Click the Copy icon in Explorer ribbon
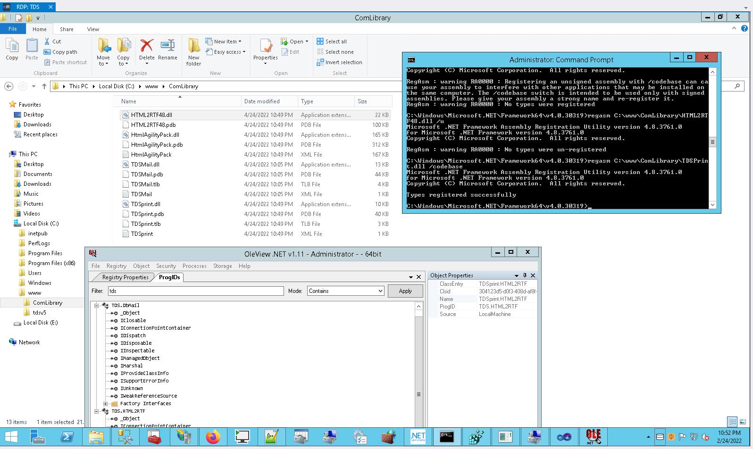Image resolution: width=753 pixels, height=449 pixels. tap(12, 50)
